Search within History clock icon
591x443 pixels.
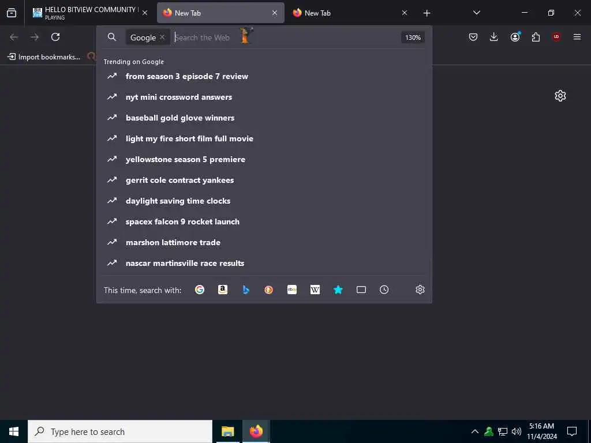pyautogui.click(x=384, y=290)
